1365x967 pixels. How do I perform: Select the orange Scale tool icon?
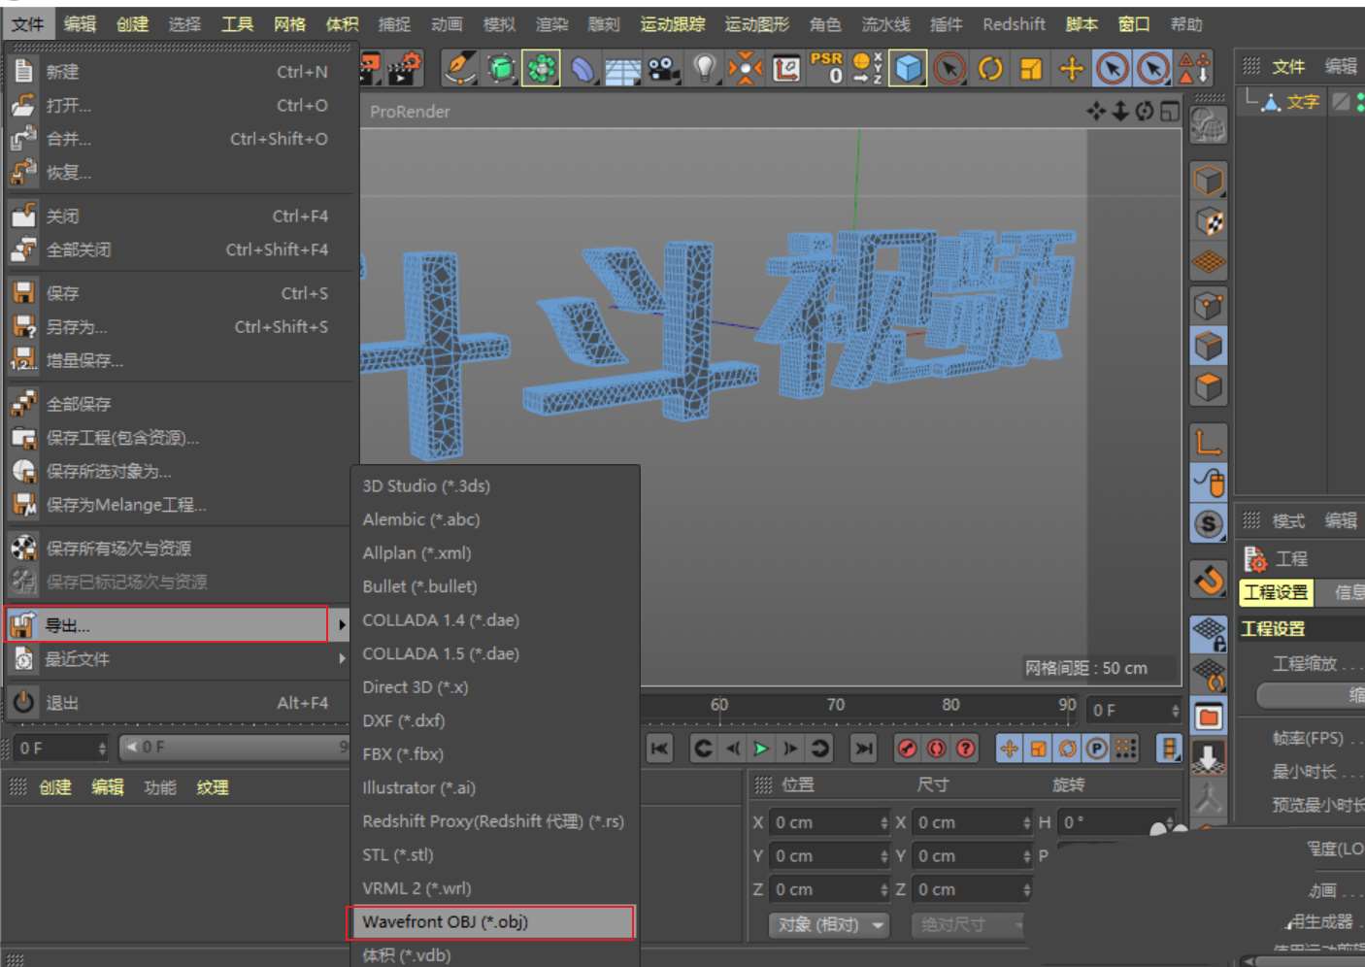click(1031, 68)
